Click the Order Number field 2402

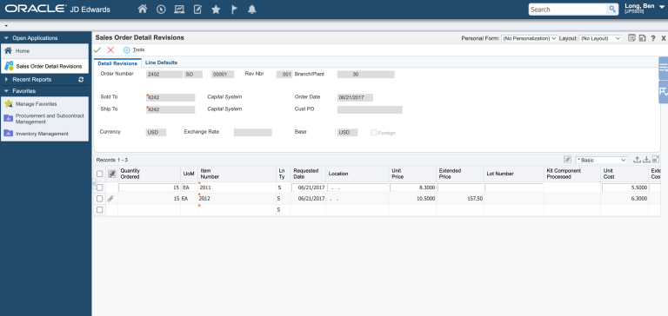[164, 75]
